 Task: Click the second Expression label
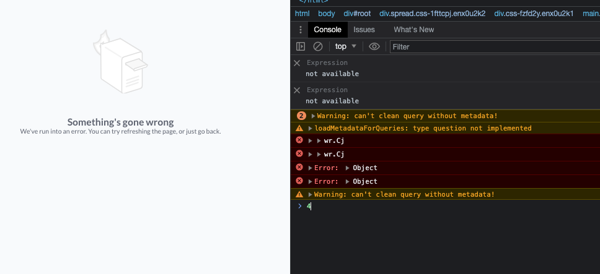coord(327,90)
